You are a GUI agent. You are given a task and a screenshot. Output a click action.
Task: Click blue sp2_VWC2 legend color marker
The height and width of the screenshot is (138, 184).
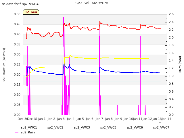[43, 128]
